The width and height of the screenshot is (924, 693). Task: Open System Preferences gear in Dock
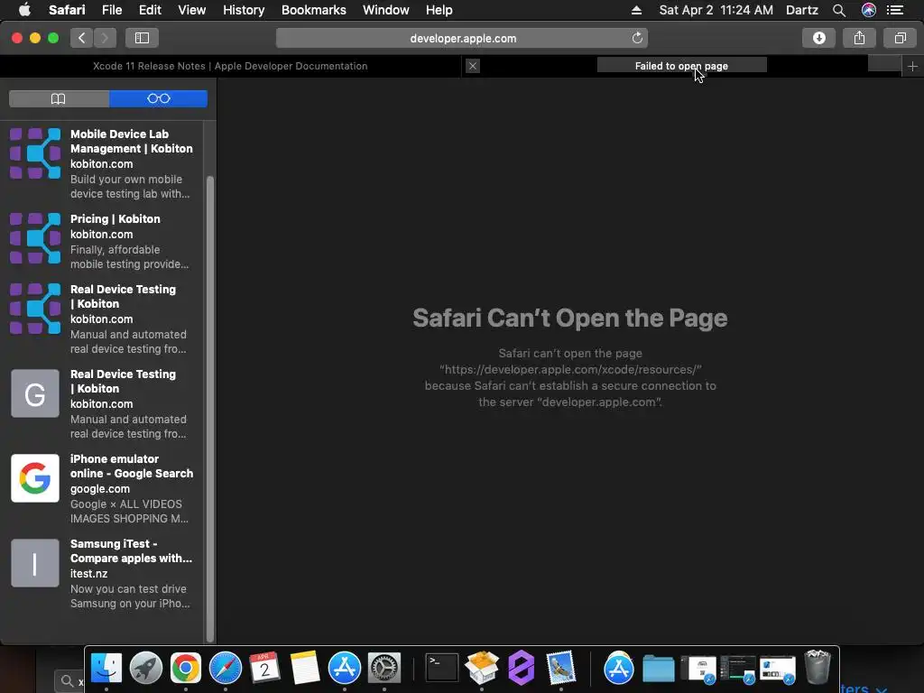(384, 668)
